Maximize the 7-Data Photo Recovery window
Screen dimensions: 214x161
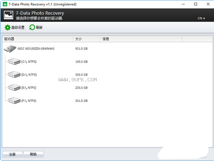(x=195, y=4)
